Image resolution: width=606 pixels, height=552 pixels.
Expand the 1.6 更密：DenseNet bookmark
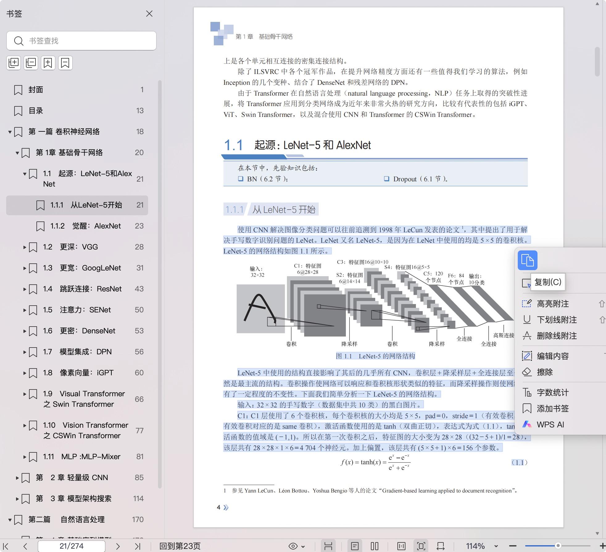coord(25,331)
